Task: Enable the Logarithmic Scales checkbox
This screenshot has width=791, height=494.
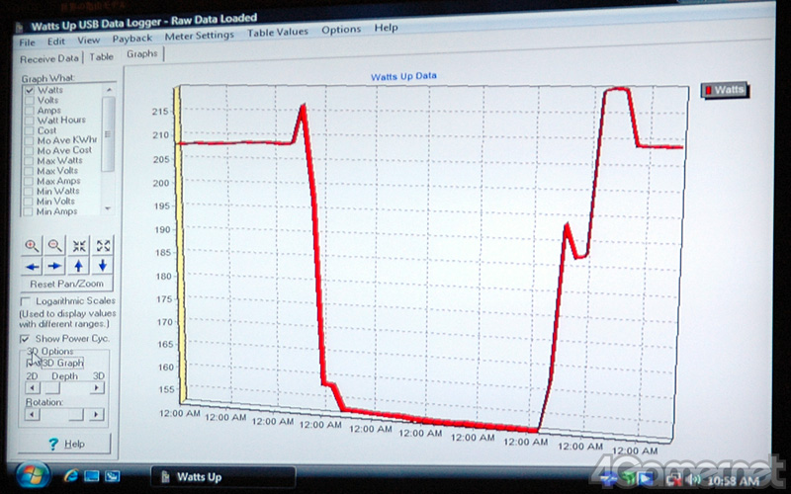Action: tap(25, 301)
